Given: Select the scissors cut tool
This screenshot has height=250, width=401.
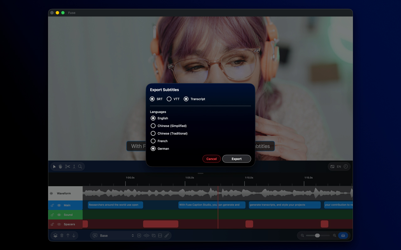Looking at the screenshot, I should click(67, 167).
